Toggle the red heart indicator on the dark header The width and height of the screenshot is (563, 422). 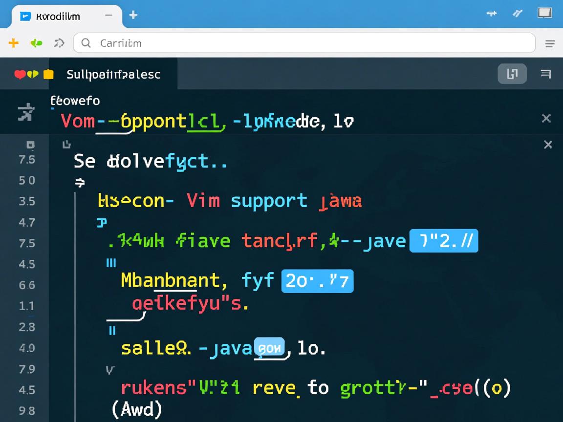20,74
